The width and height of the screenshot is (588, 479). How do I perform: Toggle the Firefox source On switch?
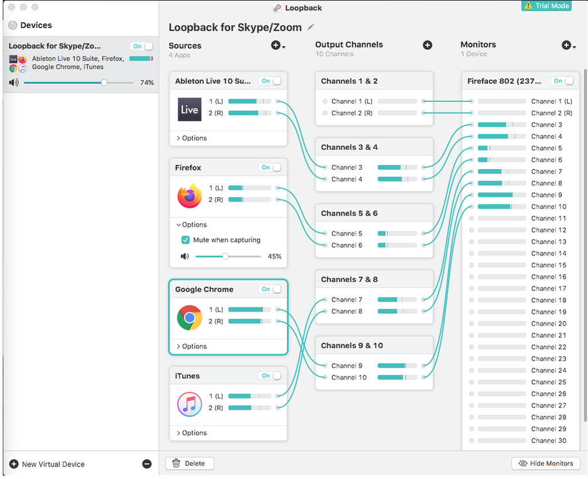pyautogui.click(x=270, y=167)
